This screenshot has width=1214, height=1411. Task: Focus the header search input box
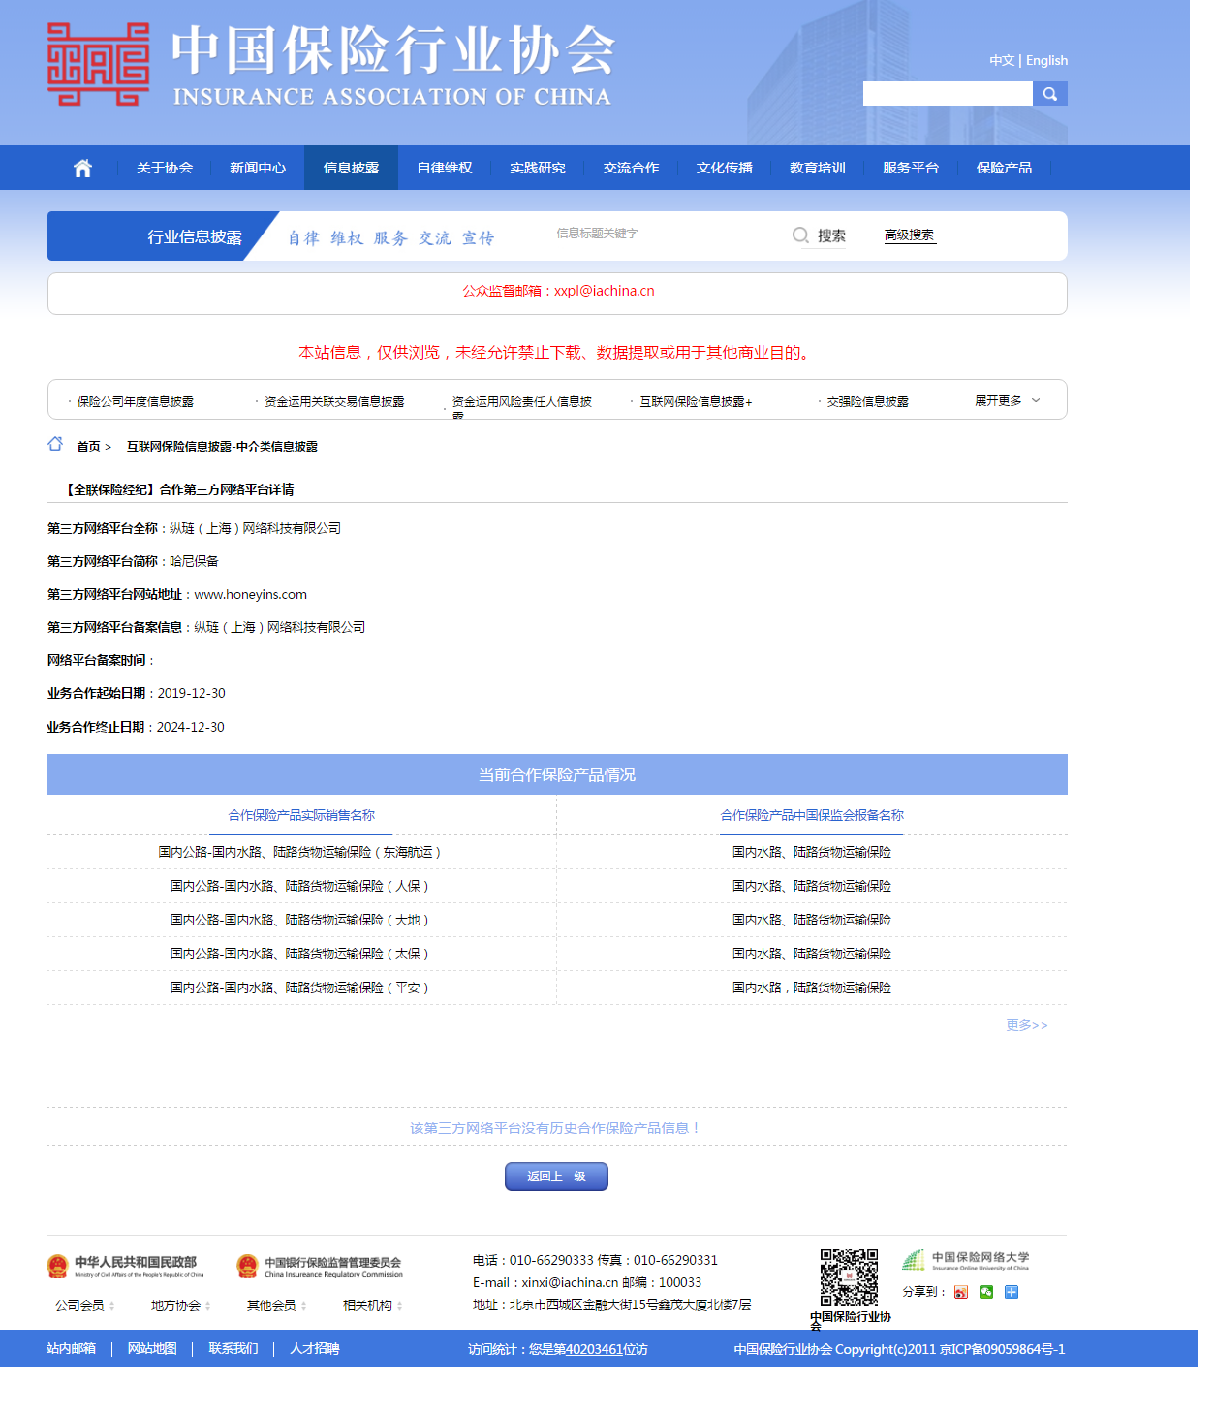[x=948, y=94]
